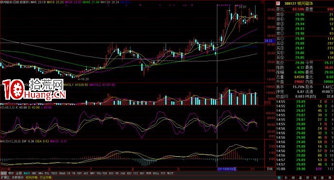
Task: Switch indicator to BOLL
Action: click(156, 173)
